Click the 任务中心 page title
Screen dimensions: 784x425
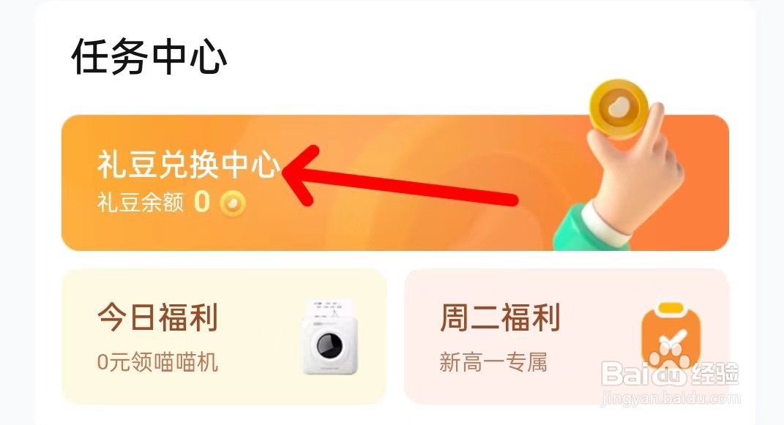(149, 56)
